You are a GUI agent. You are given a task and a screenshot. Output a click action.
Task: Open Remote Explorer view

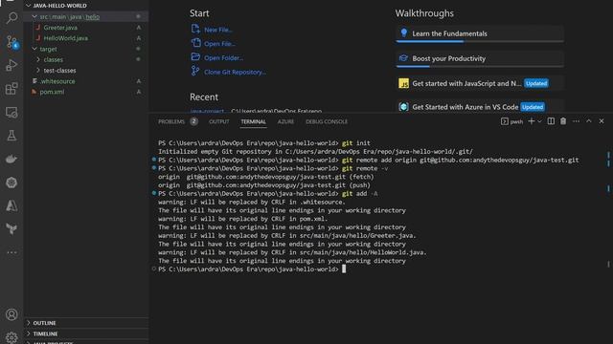coord(11,113)
